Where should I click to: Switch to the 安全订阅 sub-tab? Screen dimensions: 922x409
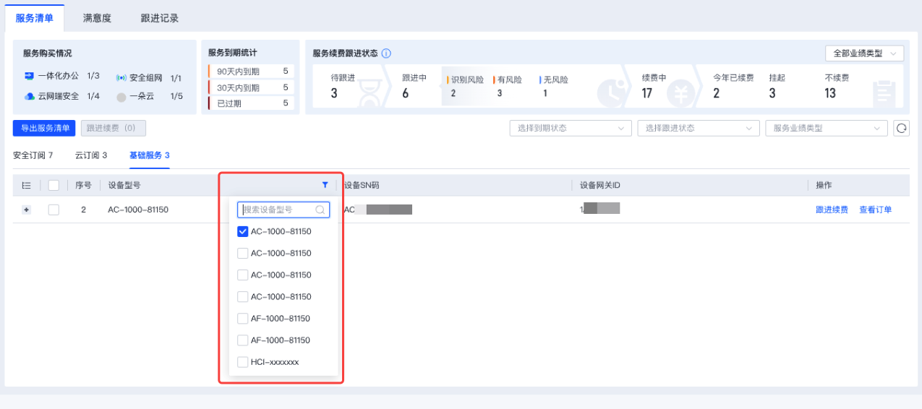(x=33, y=155)
